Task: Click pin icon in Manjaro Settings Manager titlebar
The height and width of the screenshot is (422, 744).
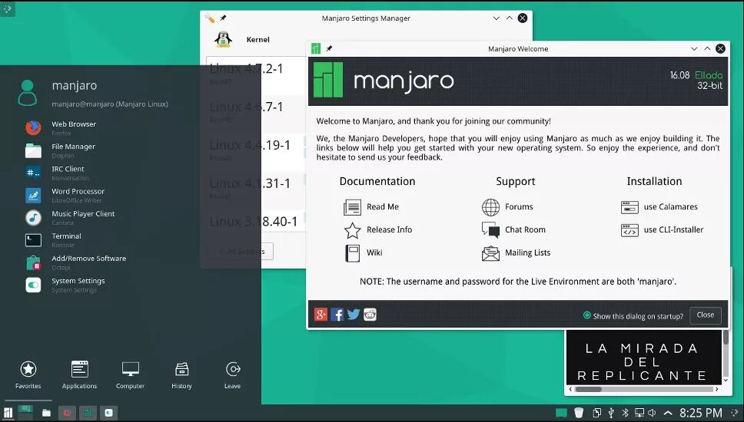Action: pyautogui.click(x=223, y=18)
